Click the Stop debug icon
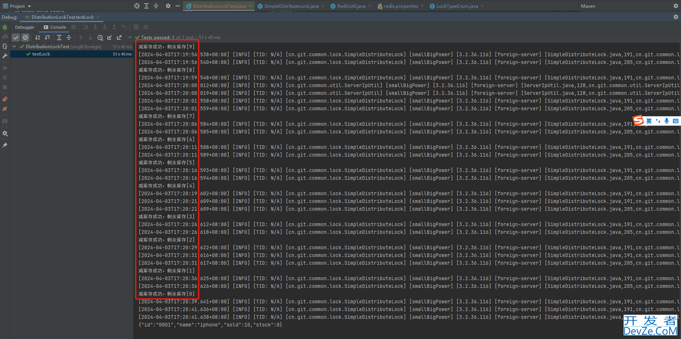681x339 pixels. coord(5,87)
